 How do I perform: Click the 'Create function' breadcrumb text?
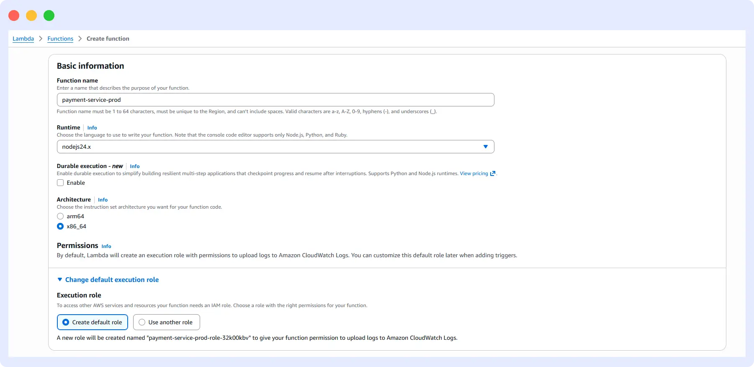pyautogui.click(x=108, y=39)
